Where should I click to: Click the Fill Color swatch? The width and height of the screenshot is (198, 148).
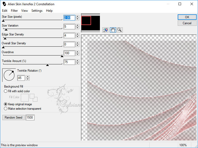25,98
